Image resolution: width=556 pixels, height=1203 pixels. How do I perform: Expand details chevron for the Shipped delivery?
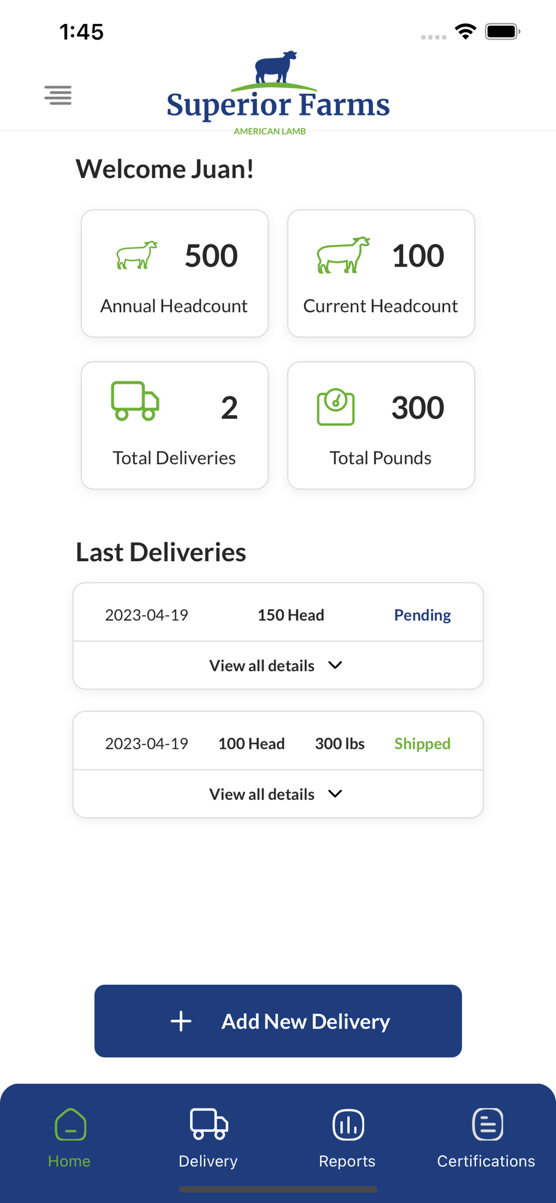335,794
